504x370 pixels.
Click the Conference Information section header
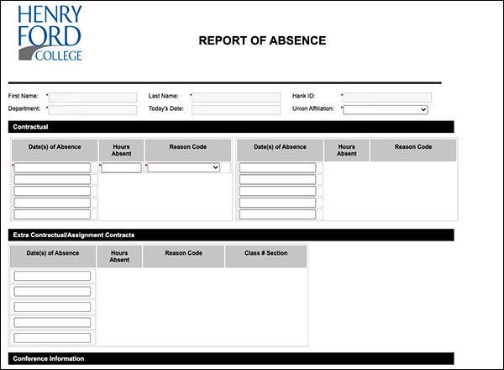point(231,358)
